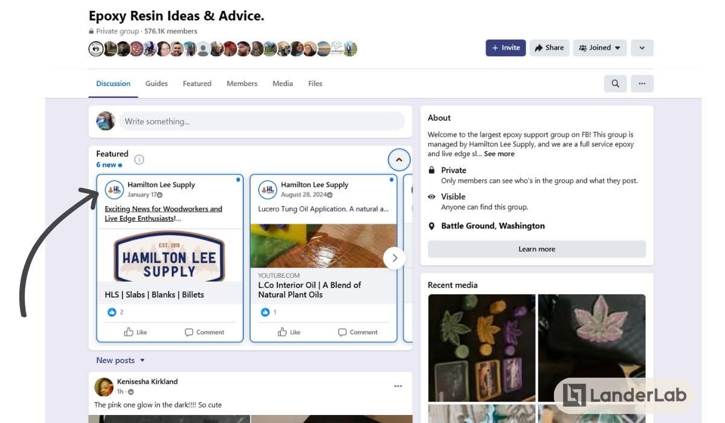This screenshot has height=423, width=725.
Task: Open the Members tab
Action: [x=242, y=83]
